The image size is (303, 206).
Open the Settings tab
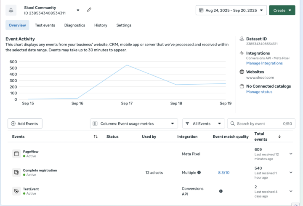pyautogui.click(x=124, y=25)
